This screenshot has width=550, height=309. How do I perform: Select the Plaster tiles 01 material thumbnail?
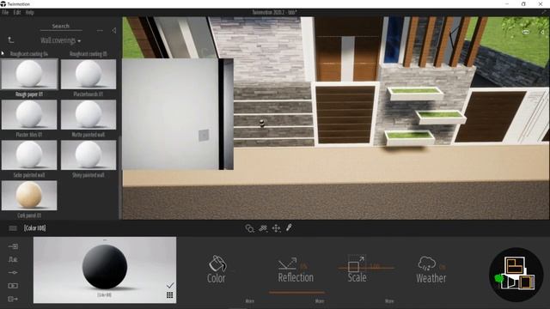point(29,114)
